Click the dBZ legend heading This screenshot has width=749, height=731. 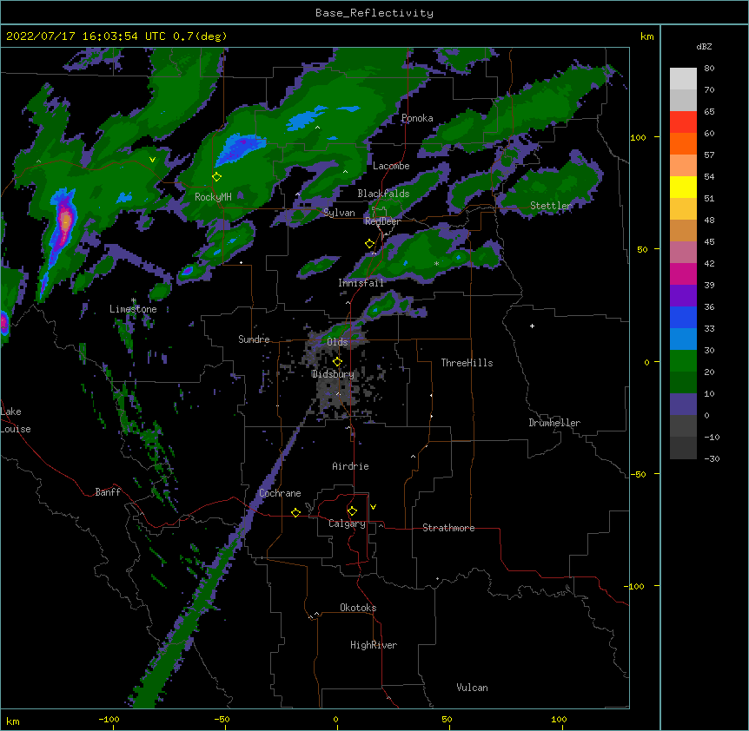tap(704, 47)
